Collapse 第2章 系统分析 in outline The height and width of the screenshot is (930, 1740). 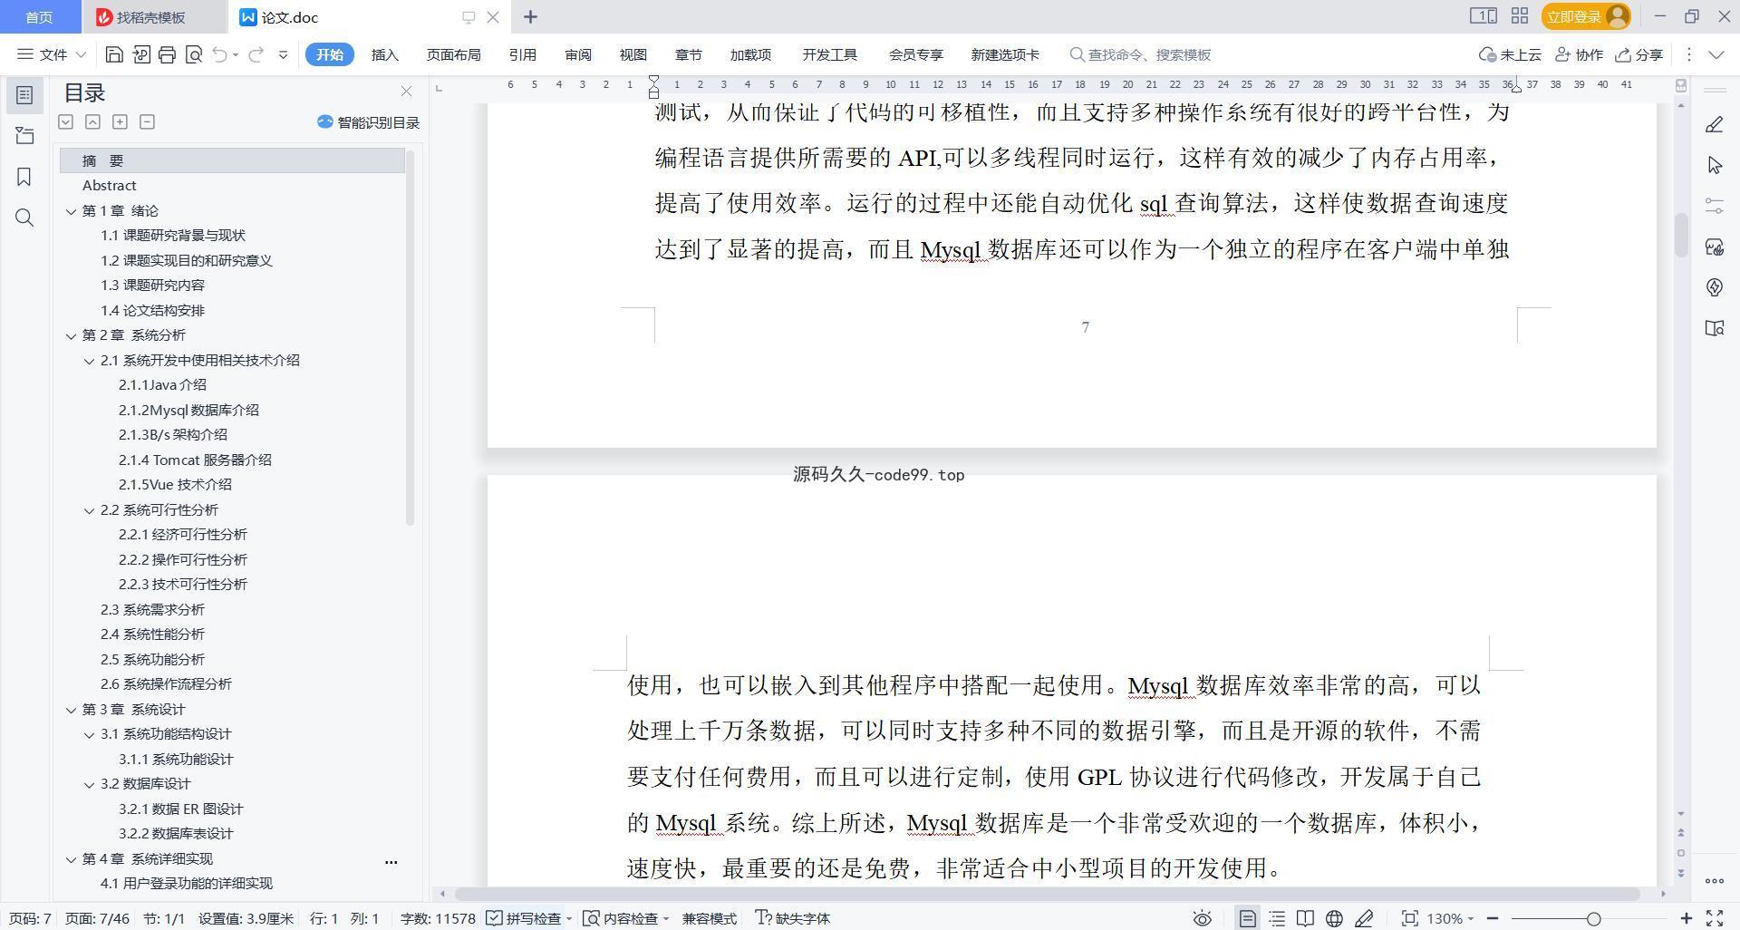click(x=71, y=335)
